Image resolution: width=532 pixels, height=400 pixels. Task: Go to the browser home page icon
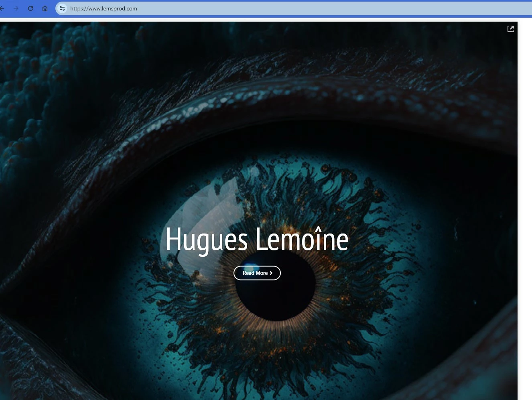45,8
